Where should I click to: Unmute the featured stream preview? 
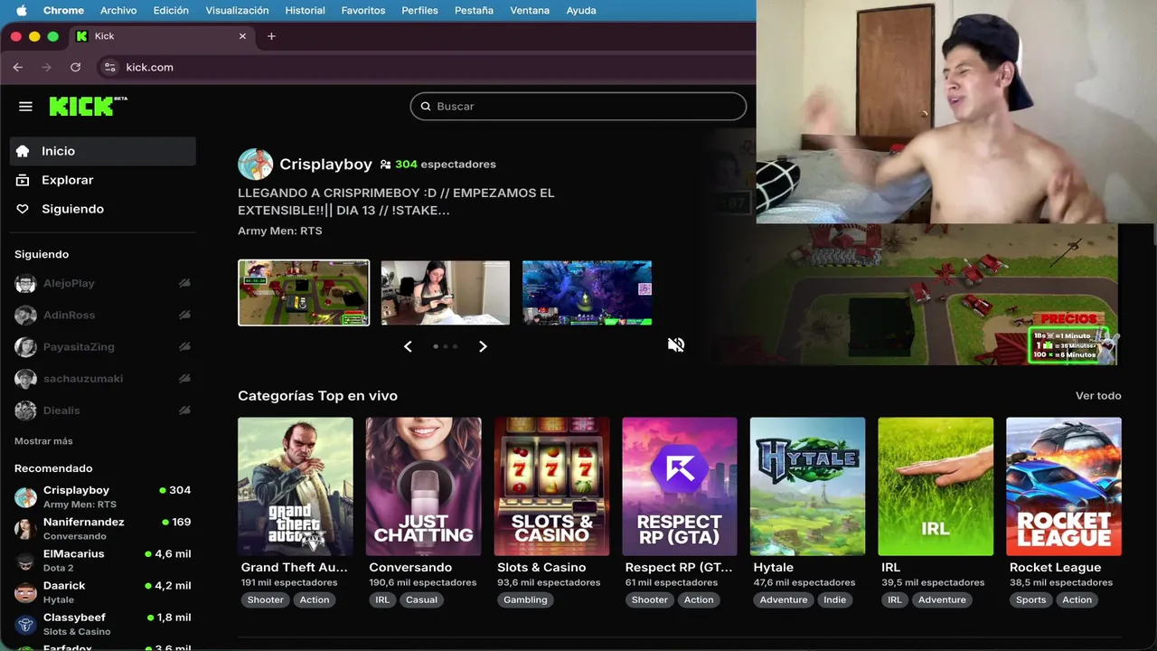click(x=676, y=344)
